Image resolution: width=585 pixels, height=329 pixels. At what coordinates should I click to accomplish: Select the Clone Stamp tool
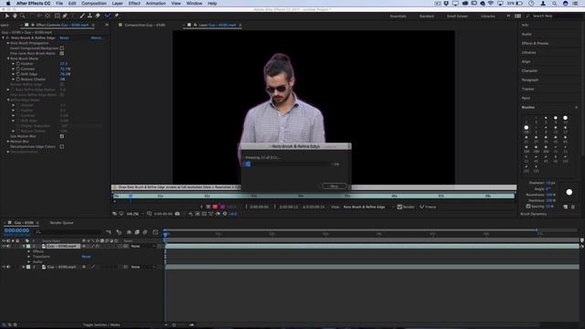coord(90,16)
